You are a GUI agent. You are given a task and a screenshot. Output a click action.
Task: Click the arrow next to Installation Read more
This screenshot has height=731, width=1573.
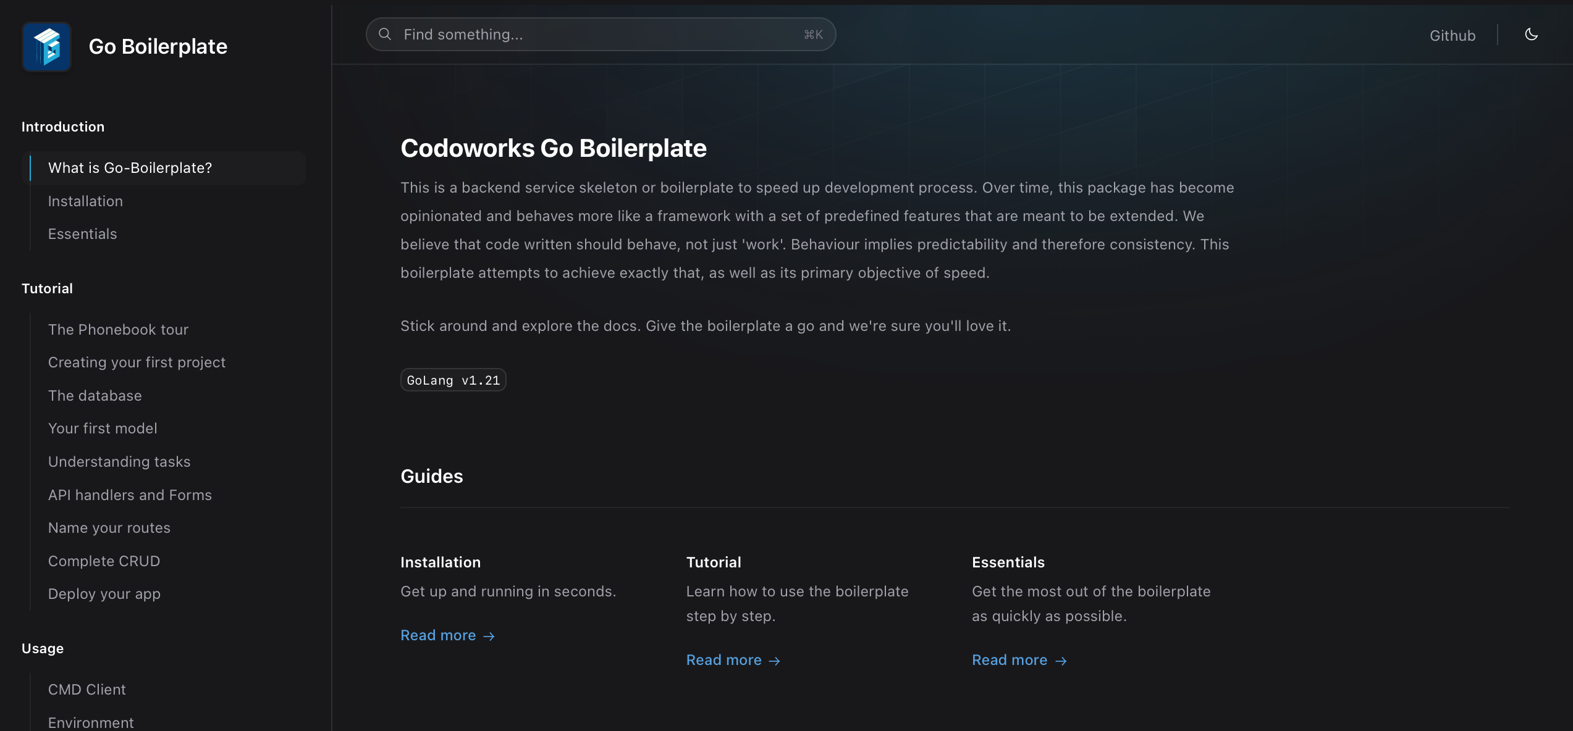(489, 636)
